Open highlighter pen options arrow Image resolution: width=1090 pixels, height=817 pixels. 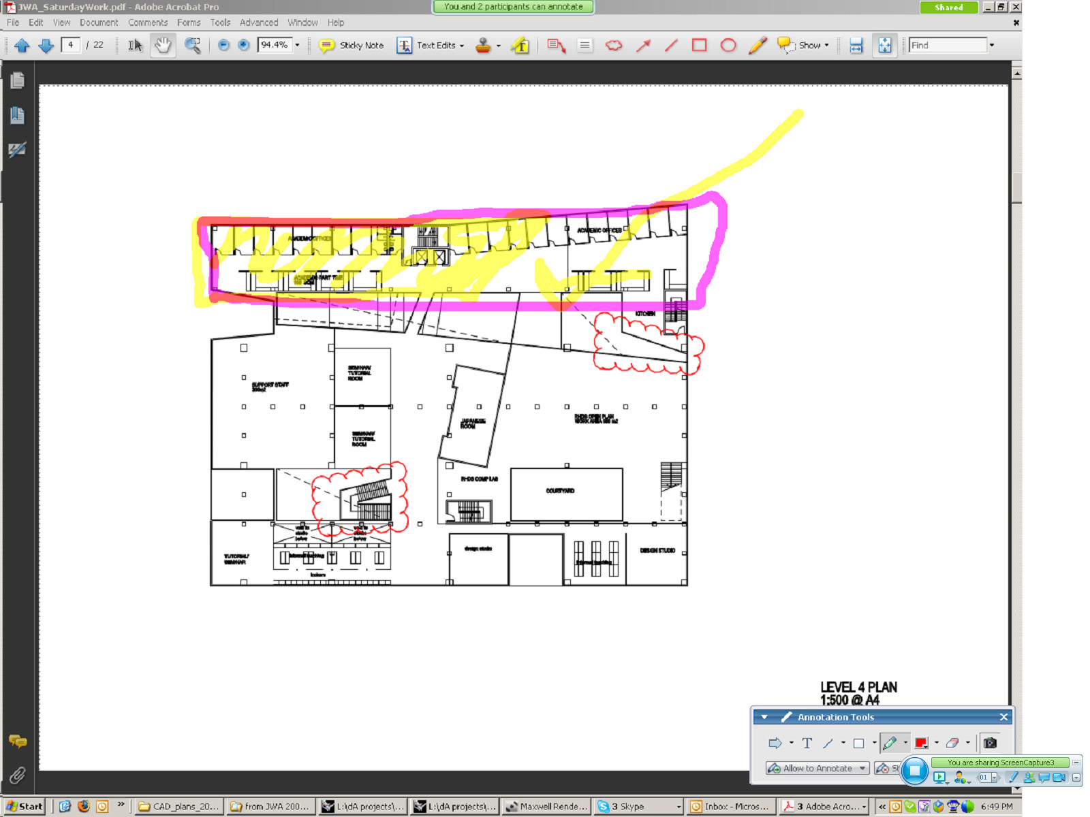pyautogui.click(x=905, y=743)
